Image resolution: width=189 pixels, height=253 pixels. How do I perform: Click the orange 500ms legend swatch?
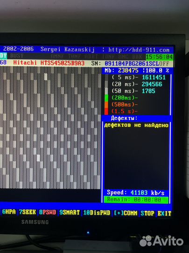106,105
